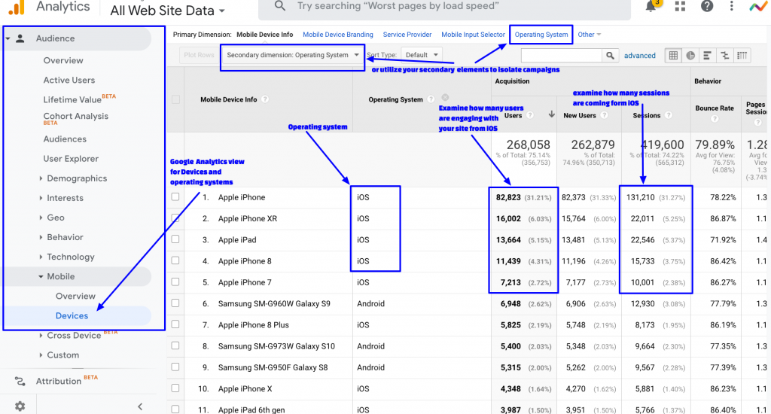Click help icon beside Sessions column
Screen dimensions: 771x414
(x=669, y=116)
